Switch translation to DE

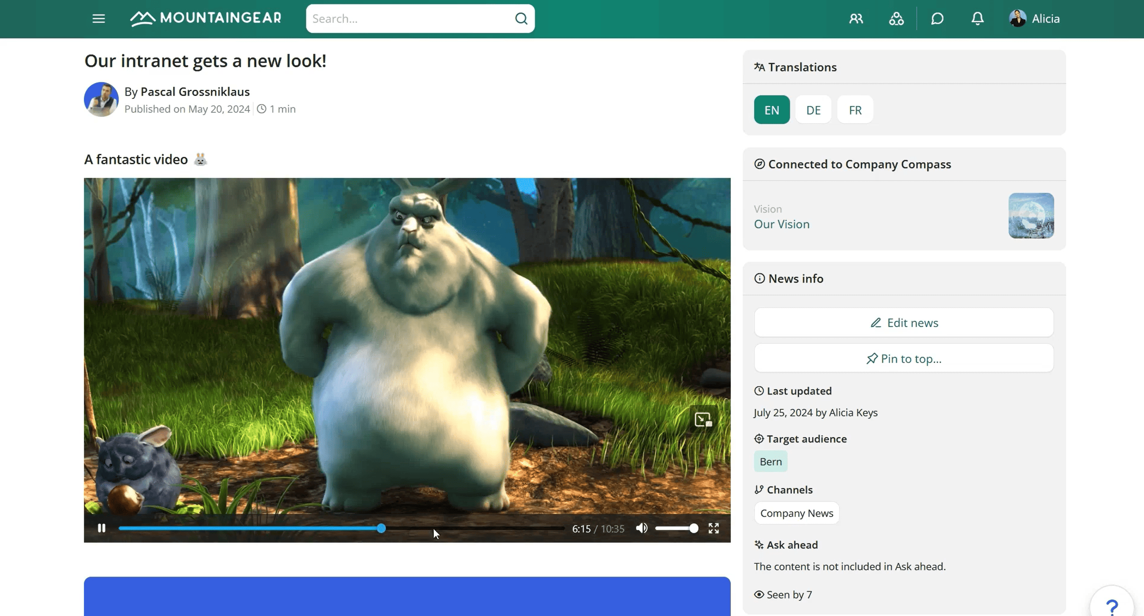pyautogui.click(x=813, y=110)
